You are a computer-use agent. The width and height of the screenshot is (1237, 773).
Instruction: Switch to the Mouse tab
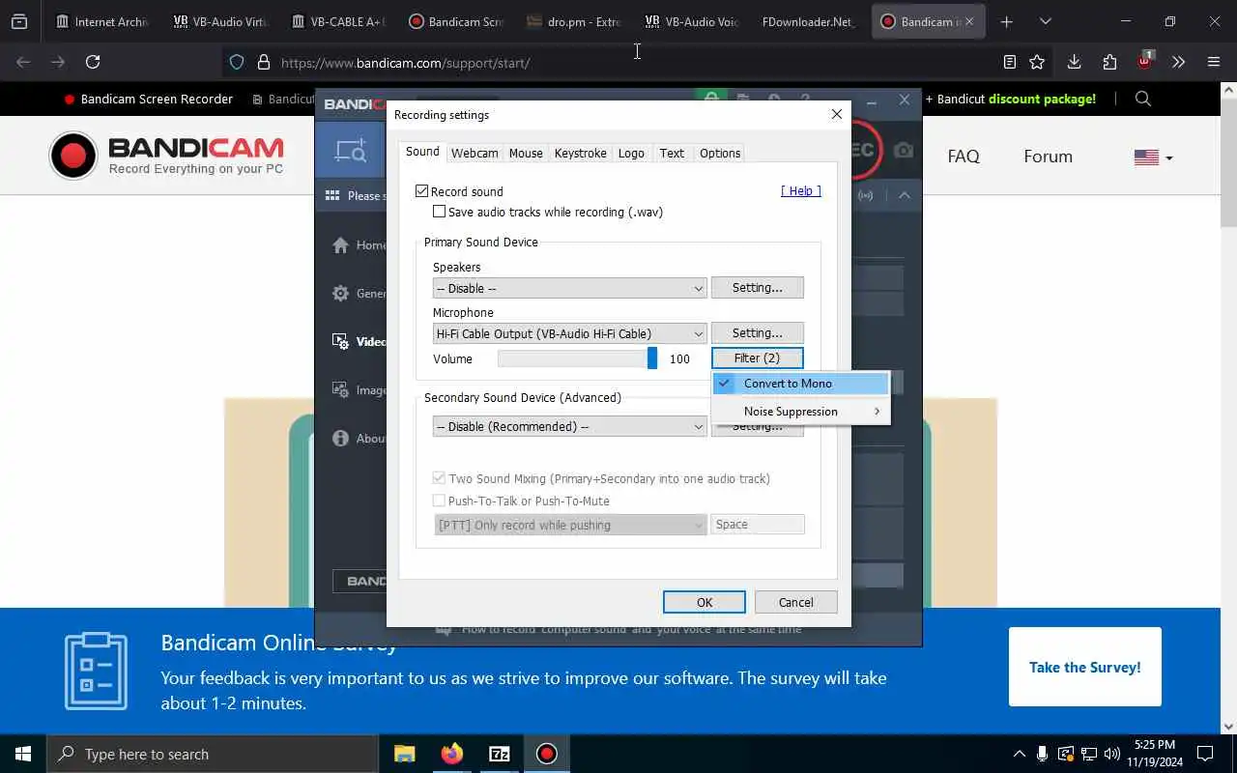coord(526,153)
